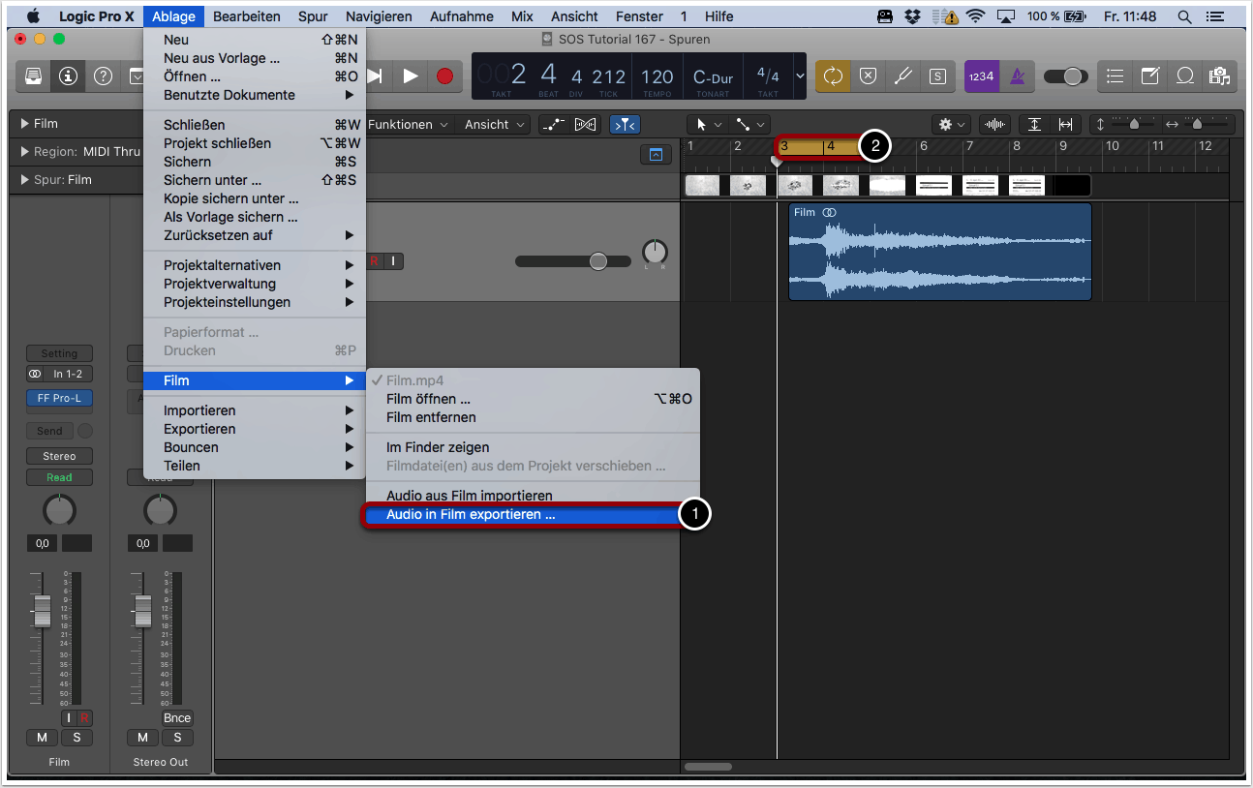Mute the Film channel strip

tap(42, 738)
